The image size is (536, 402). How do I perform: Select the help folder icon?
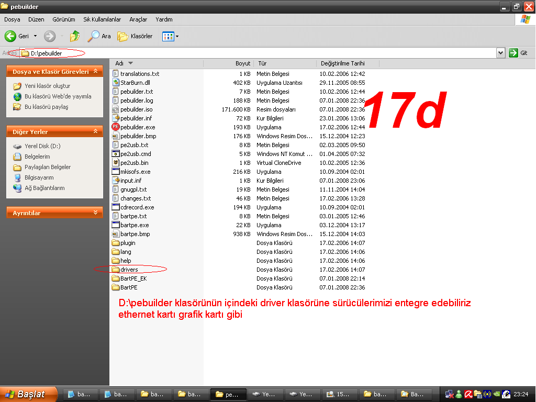(x=116, y=261)
